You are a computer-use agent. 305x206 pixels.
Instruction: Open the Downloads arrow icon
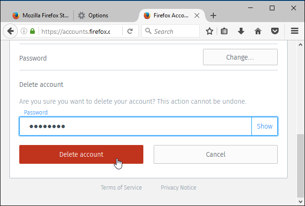click(241, 31)
